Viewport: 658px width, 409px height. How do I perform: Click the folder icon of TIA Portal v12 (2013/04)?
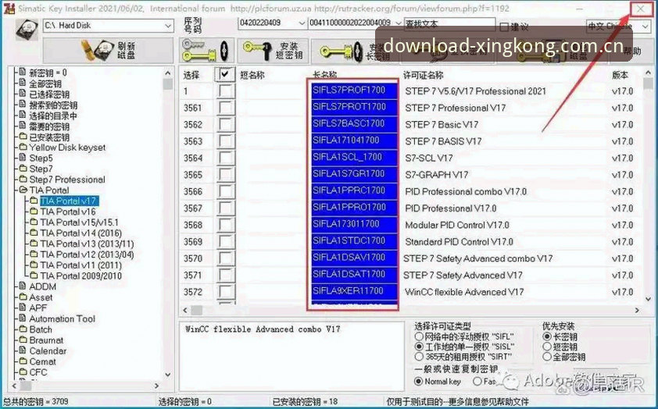pyautogui.click(x=34, y=254)
